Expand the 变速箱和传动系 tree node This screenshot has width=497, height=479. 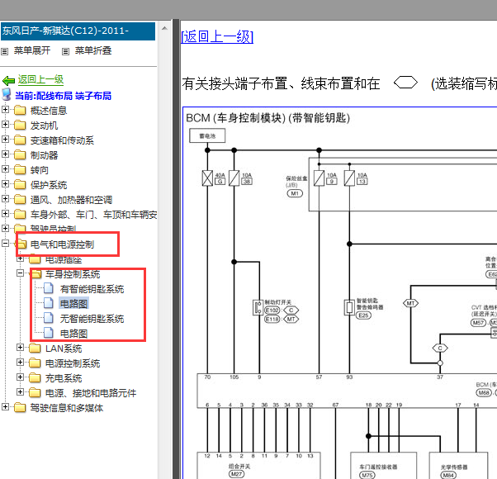pyautogui.click(x=5, y=140)
